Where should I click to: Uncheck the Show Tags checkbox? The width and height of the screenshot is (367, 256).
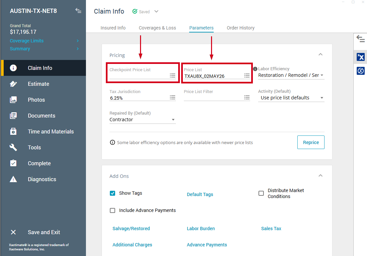point(112,193)
